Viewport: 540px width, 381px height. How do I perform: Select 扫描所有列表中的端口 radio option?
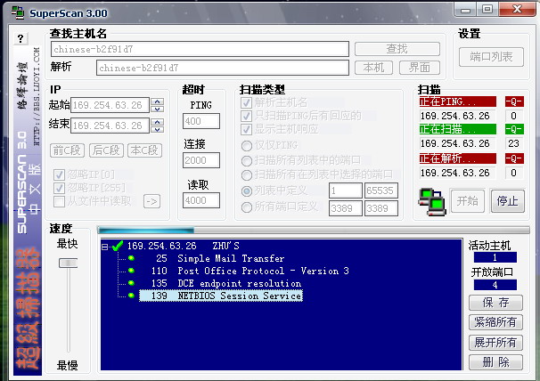247,161
